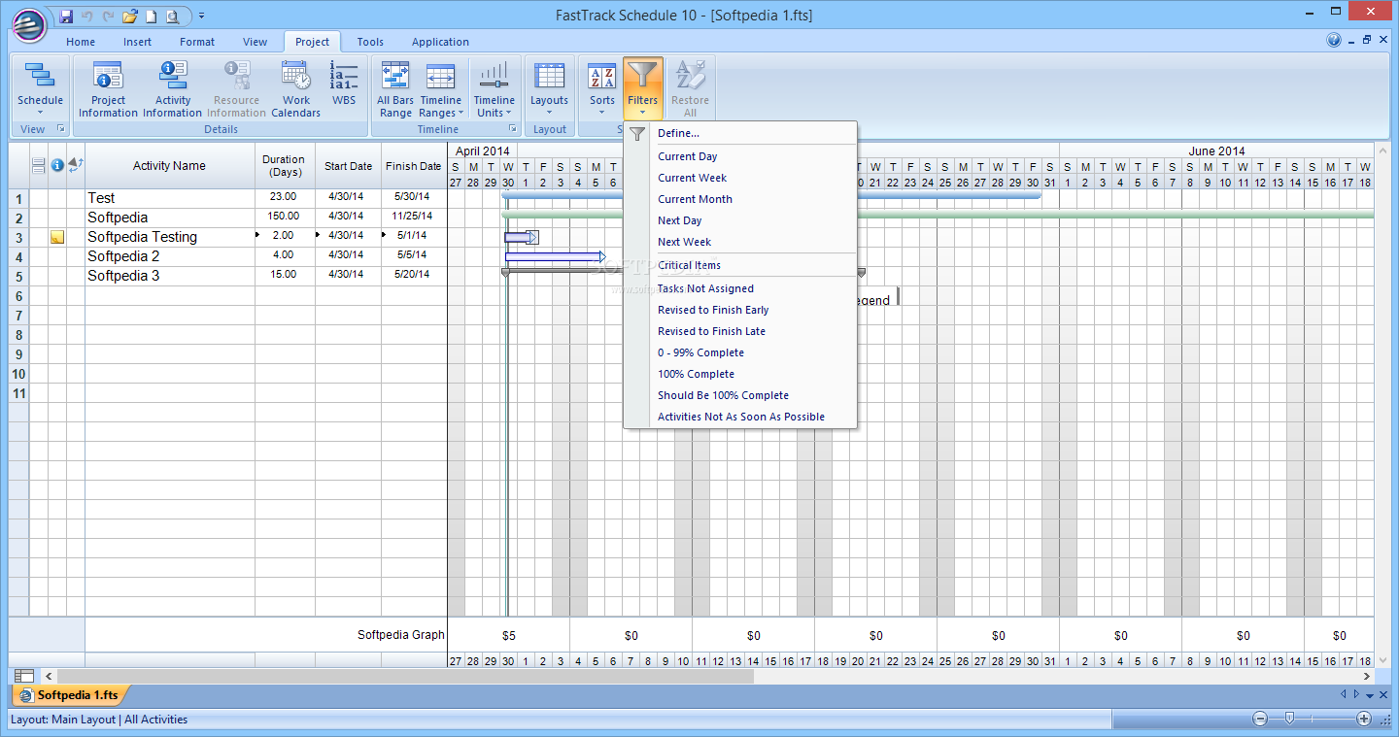Screen dimensions: 1399x737
Task: Go to the View ribbon tab
Action: click(x=256, y=42)
